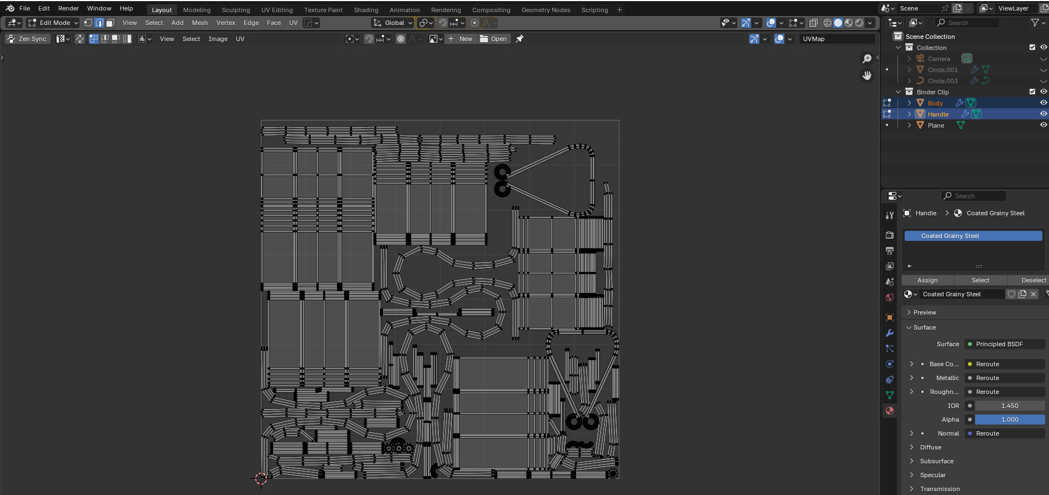The image size is (1049, 495).
Task: Open Material properties tab
Action: click(890, 411)
